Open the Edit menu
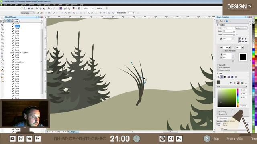 (11, 5)
